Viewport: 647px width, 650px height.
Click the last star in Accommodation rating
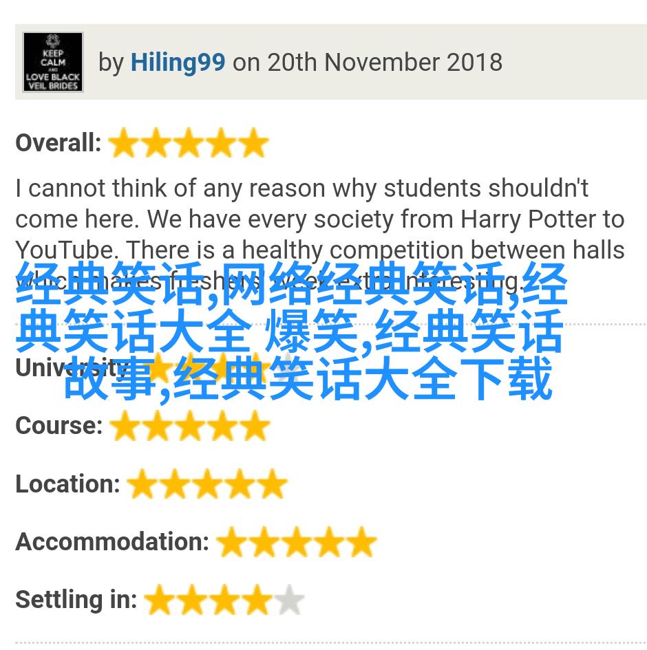(x=361, y=541)
